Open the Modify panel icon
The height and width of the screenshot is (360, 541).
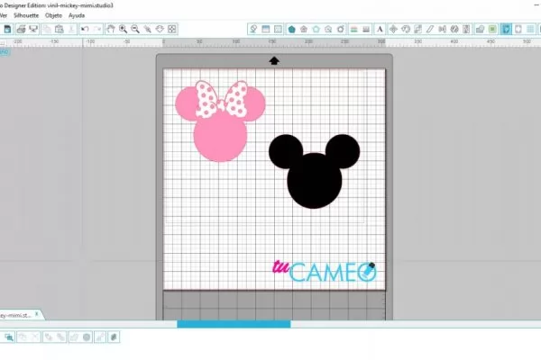(x=480, y=30)
